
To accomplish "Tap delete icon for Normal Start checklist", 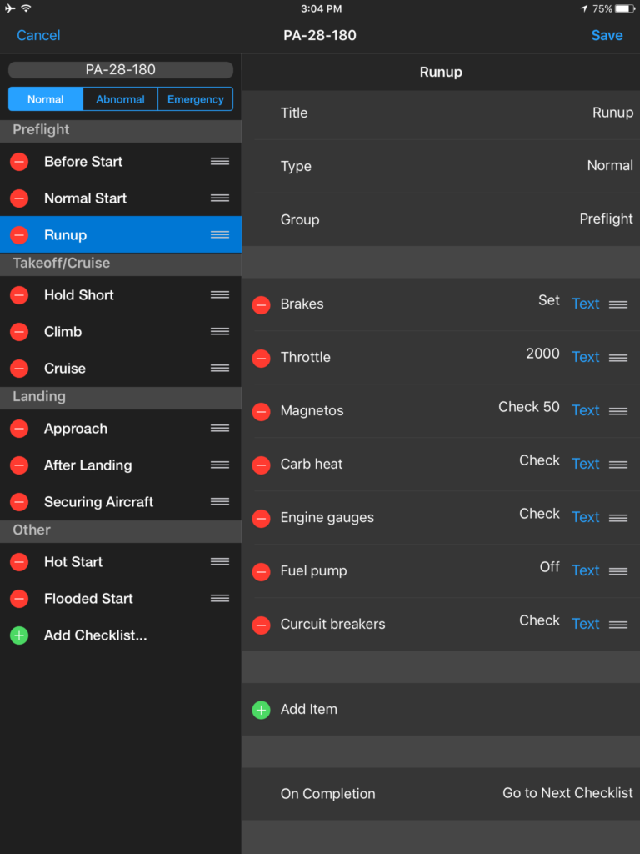I will tap(19, 198).
